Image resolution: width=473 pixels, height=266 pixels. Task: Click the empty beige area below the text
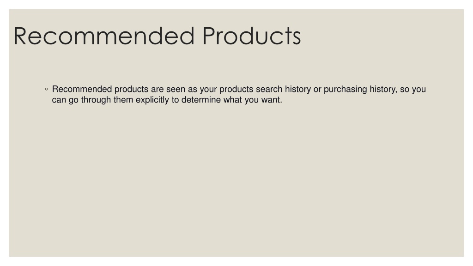click(236, 181)
